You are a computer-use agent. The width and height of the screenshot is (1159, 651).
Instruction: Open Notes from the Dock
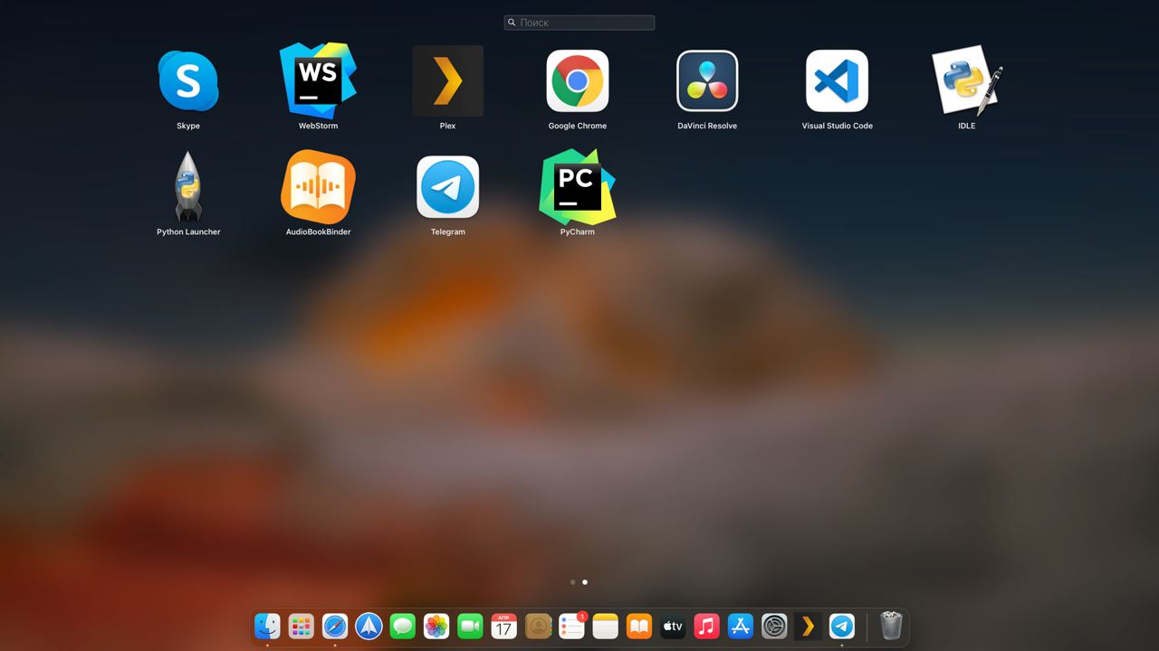pos(605,626)
